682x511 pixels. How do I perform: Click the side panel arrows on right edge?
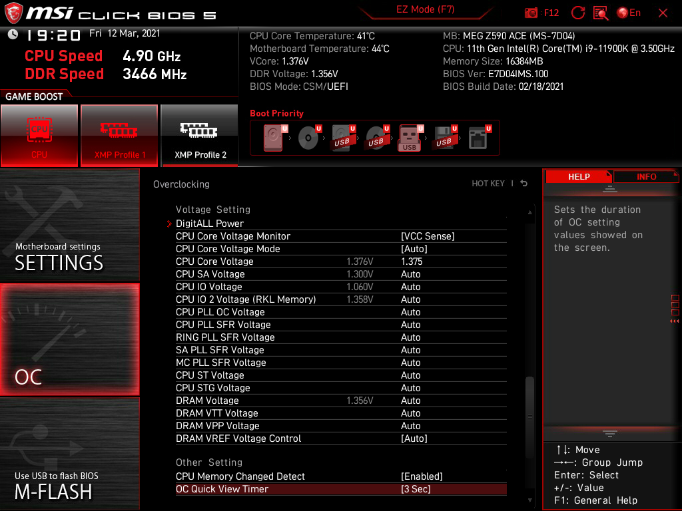(x=675, y=321)
